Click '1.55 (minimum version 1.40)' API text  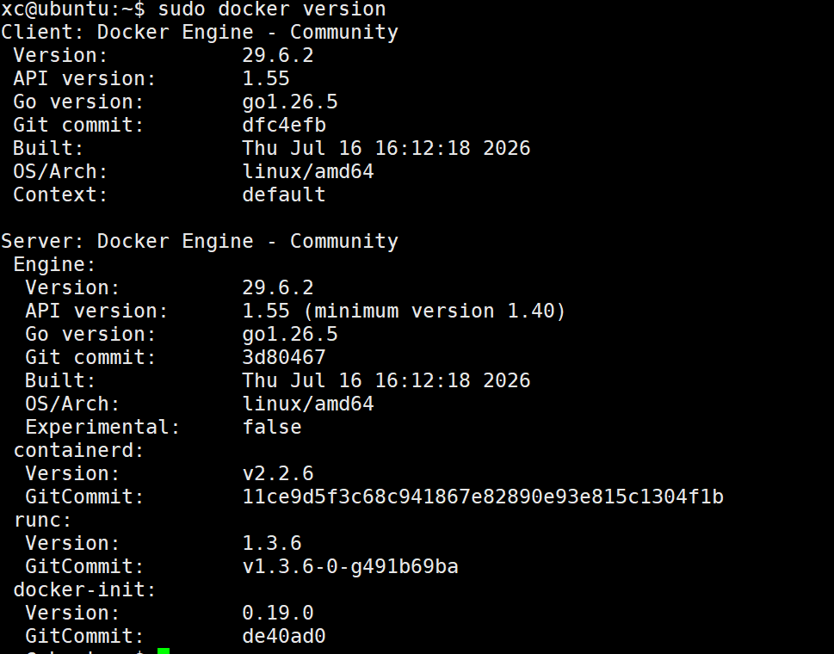click(x=404, y=311)
